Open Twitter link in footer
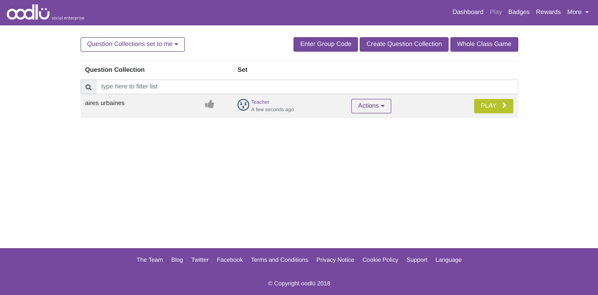The width and height of the screenshot is (598, 295). pos(200,260)
